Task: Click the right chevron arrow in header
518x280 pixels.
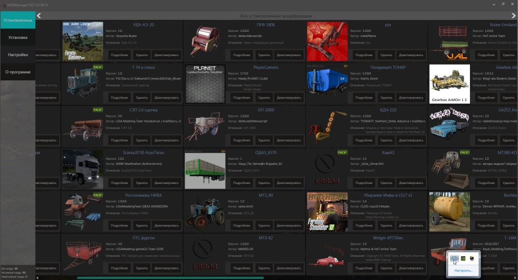Action: point(513,16)
